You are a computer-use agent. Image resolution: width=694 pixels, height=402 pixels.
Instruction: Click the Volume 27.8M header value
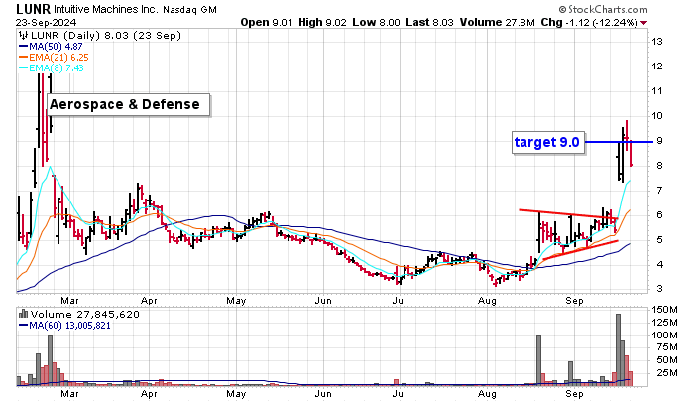click(497, 22)
